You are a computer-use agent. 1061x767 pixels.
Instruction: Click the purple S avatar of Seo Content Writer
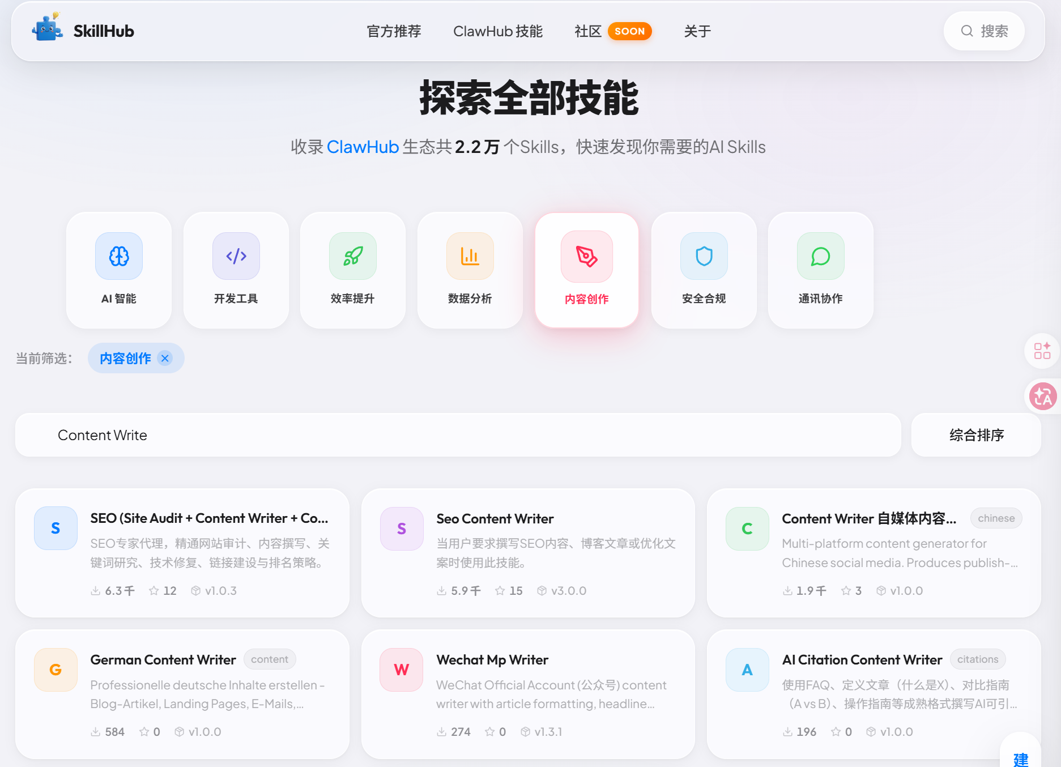click(402, 529)
